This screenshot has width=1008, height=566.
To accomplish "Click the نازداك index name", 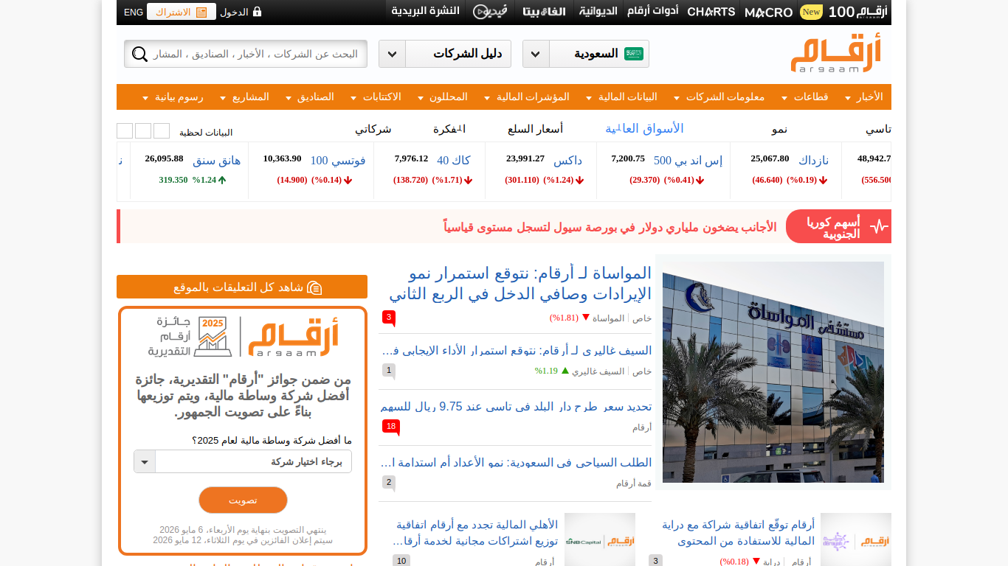I will tap(814, 161).
